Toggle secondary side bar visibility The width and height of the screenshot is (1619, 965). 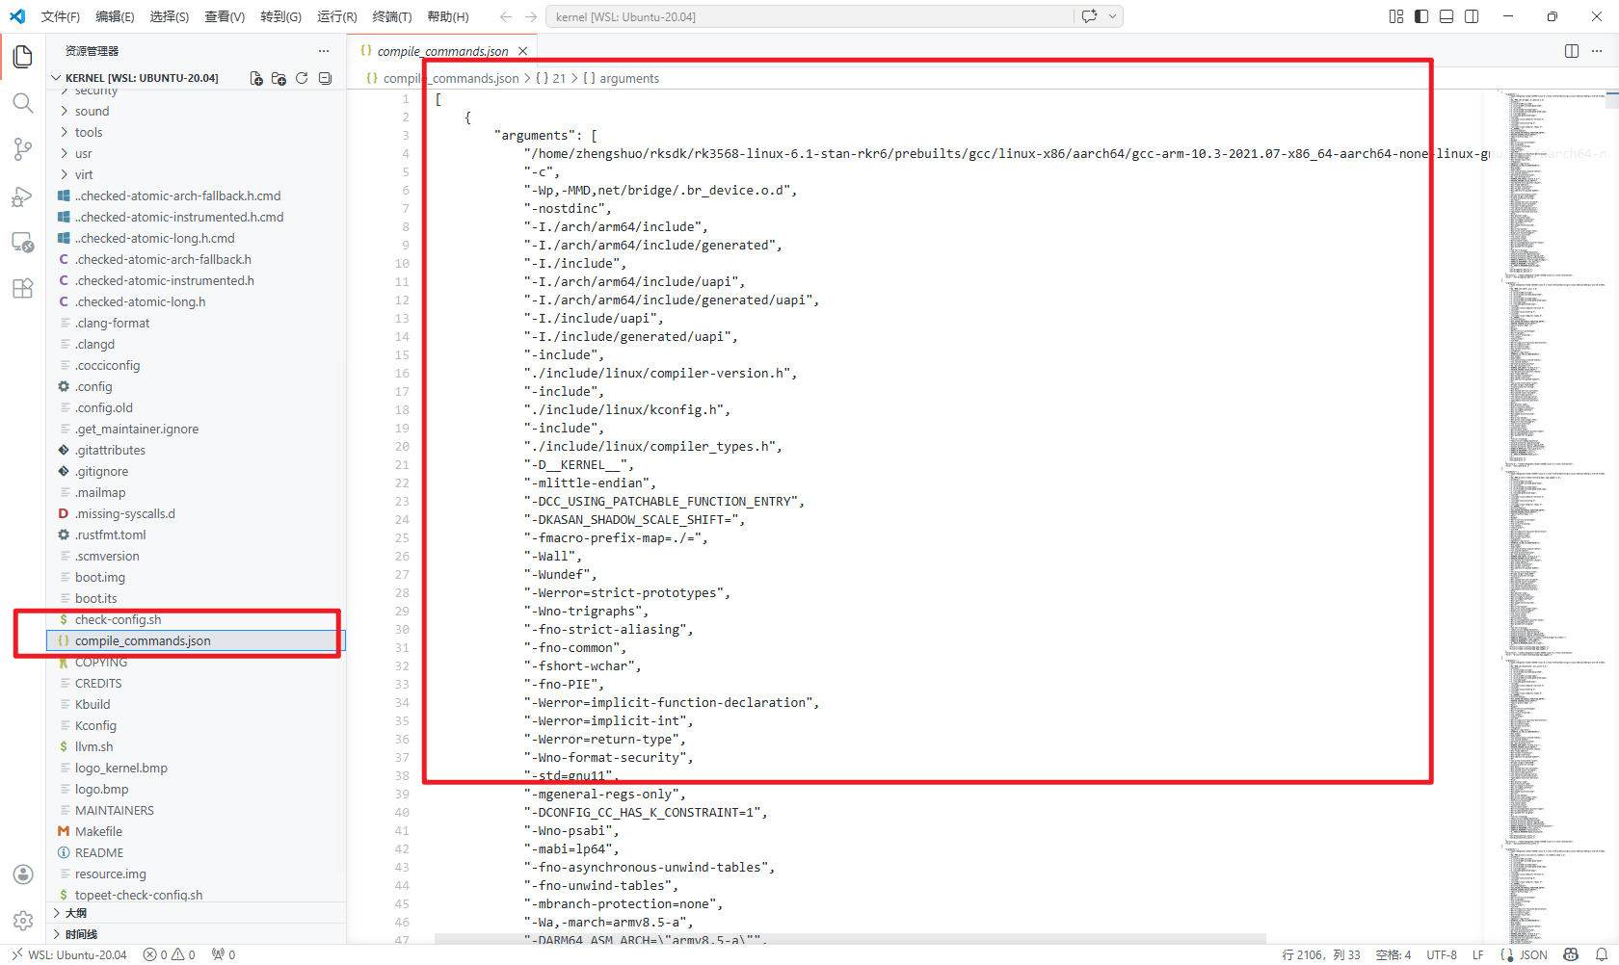tap(1472, 16)
